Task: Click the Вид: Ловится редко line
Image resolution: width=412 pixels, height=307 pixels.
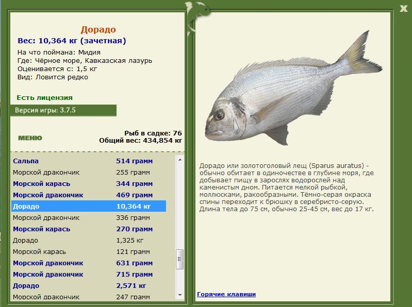Action: click(x=53, y=77)
